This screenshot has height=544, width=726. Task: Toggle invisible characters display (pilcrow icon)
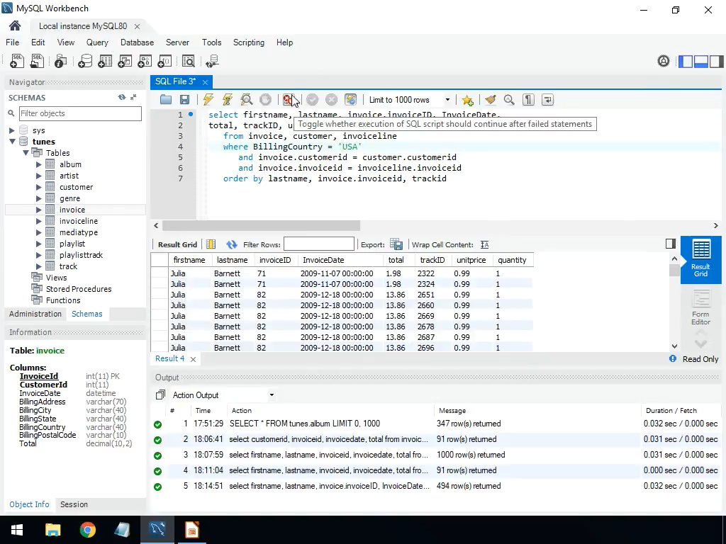coord(528,100)
